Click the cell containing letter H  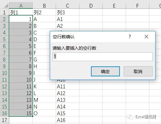(42, 66)
